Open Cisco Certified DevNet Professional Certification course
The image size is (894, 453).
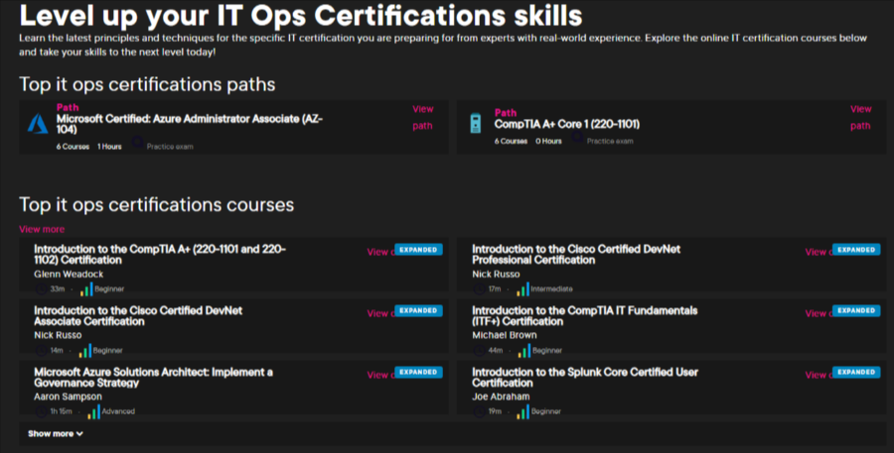[x=576, y=255]
